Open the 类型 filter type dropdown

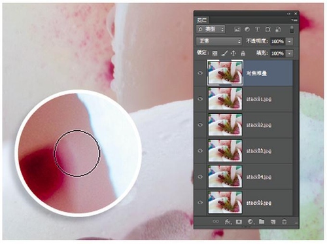pyautogui.click(x=211, y=29)
